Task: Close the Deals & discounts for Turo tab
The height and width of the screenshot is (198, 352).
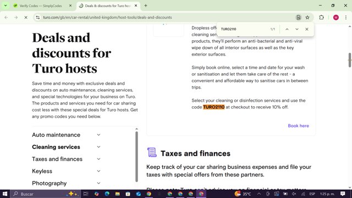Action: click(136, 6)
